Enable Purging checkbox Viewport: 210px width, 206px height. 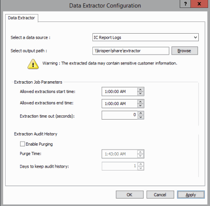click(22, 144)
